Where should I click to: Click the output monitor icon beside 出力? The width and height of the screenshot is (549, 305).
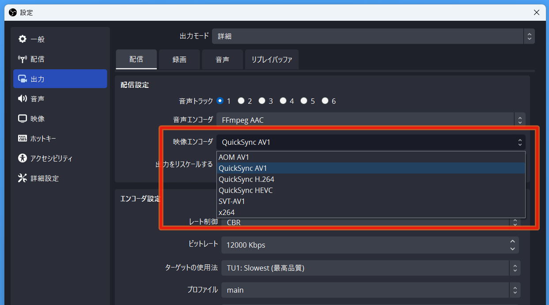pyautogui.click(x=23, y=79)
